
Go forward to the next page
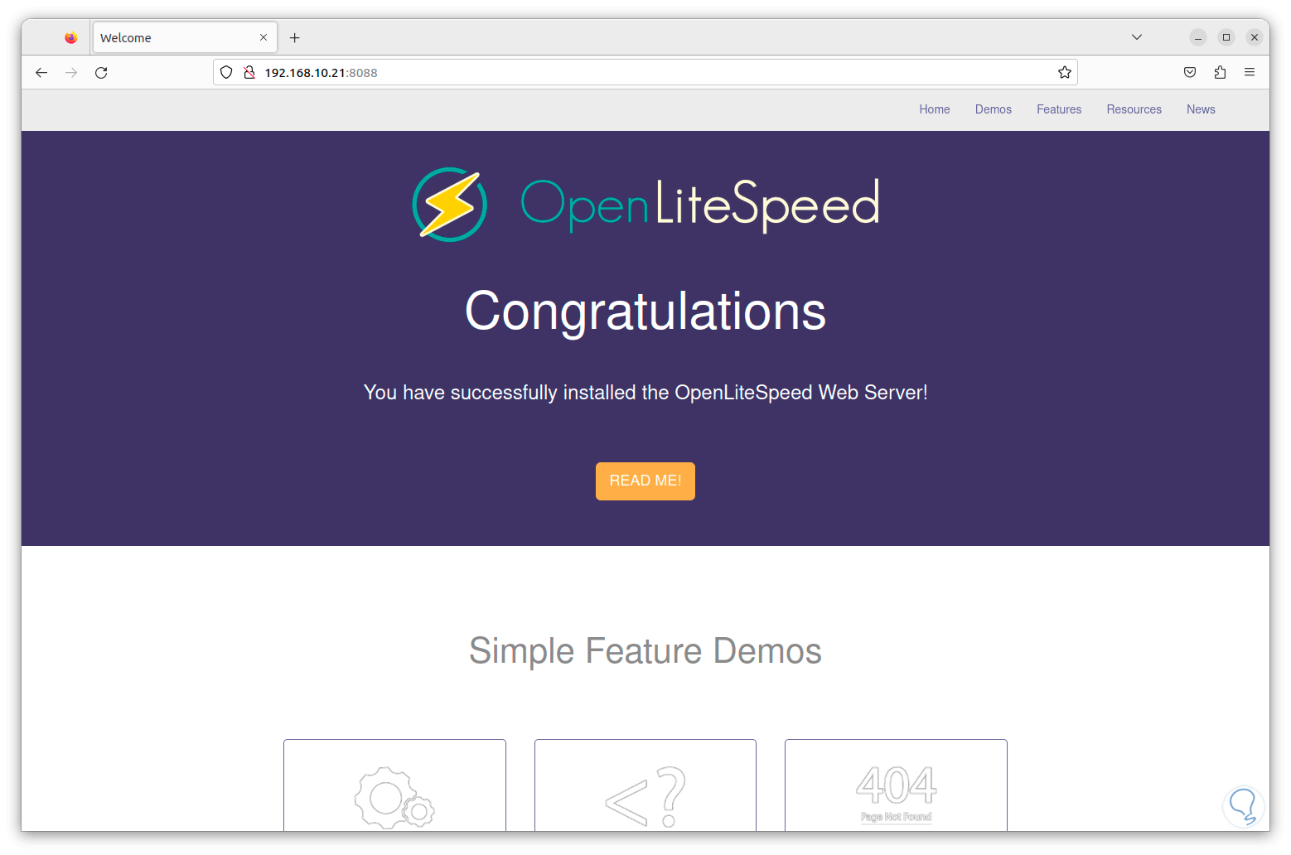tap(71, 73)
